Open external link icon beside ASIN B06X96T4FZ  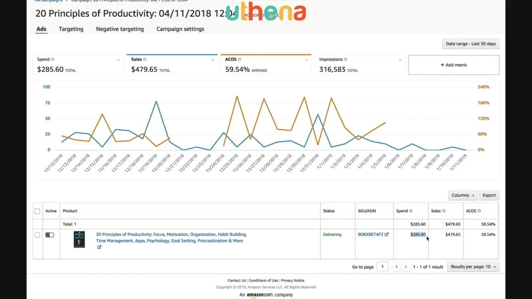pyautogui.click(x=386, y=234)
